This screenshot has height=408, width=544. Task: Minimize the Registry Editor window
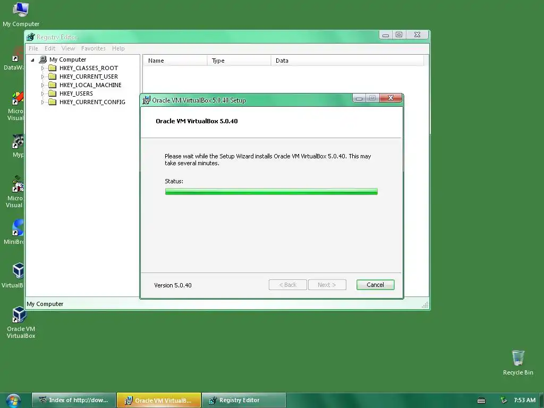[x=386, y=35]
